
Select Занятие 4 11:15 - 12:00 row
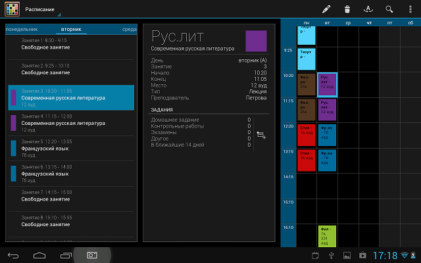click(x=71, y=123)
